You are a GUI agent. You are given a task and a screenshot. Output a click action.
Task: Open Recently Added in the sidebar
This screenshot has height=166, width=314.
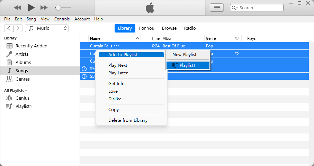coord(31,46)
